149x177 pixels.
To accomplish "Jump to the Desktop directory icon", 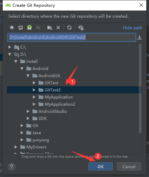I will [21, 28].
